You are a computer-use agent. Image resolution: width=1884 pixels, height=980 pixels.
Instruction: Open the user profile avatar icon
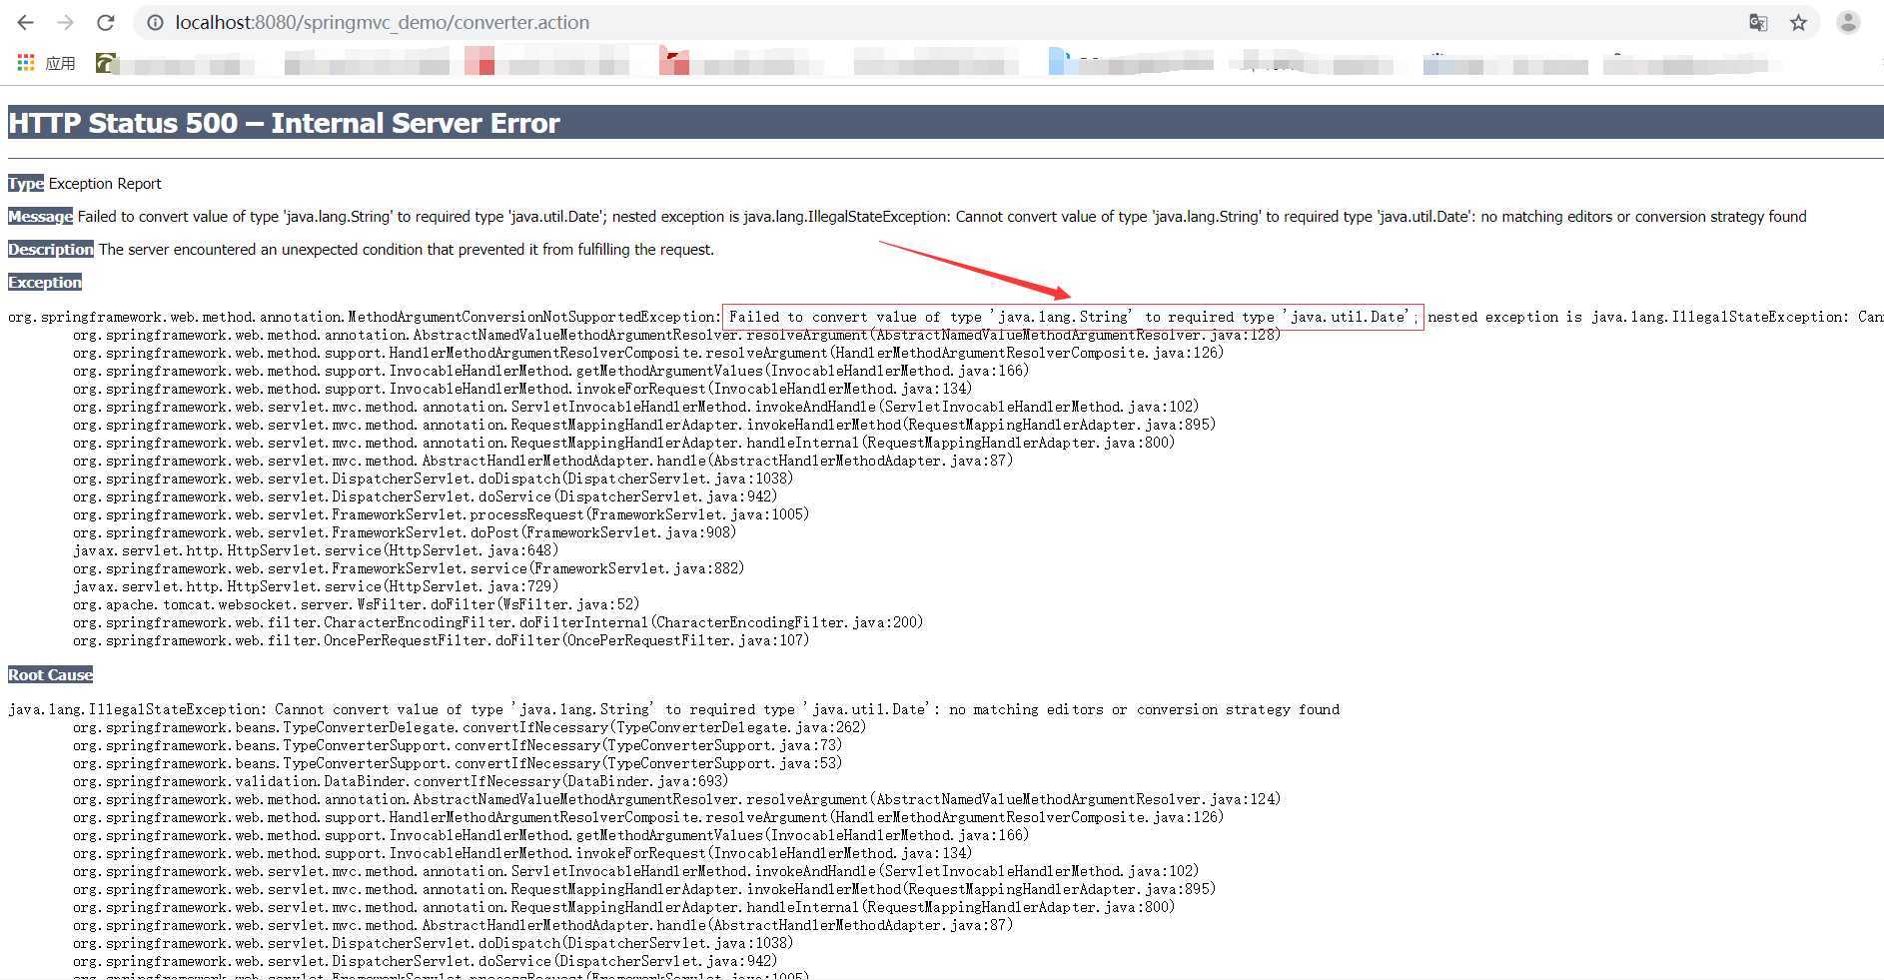[1848, 22]
